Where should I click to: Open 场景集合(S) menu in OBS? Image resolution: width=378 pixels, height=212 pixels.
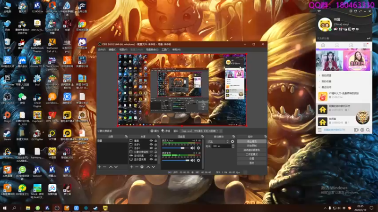coord(152,50)
